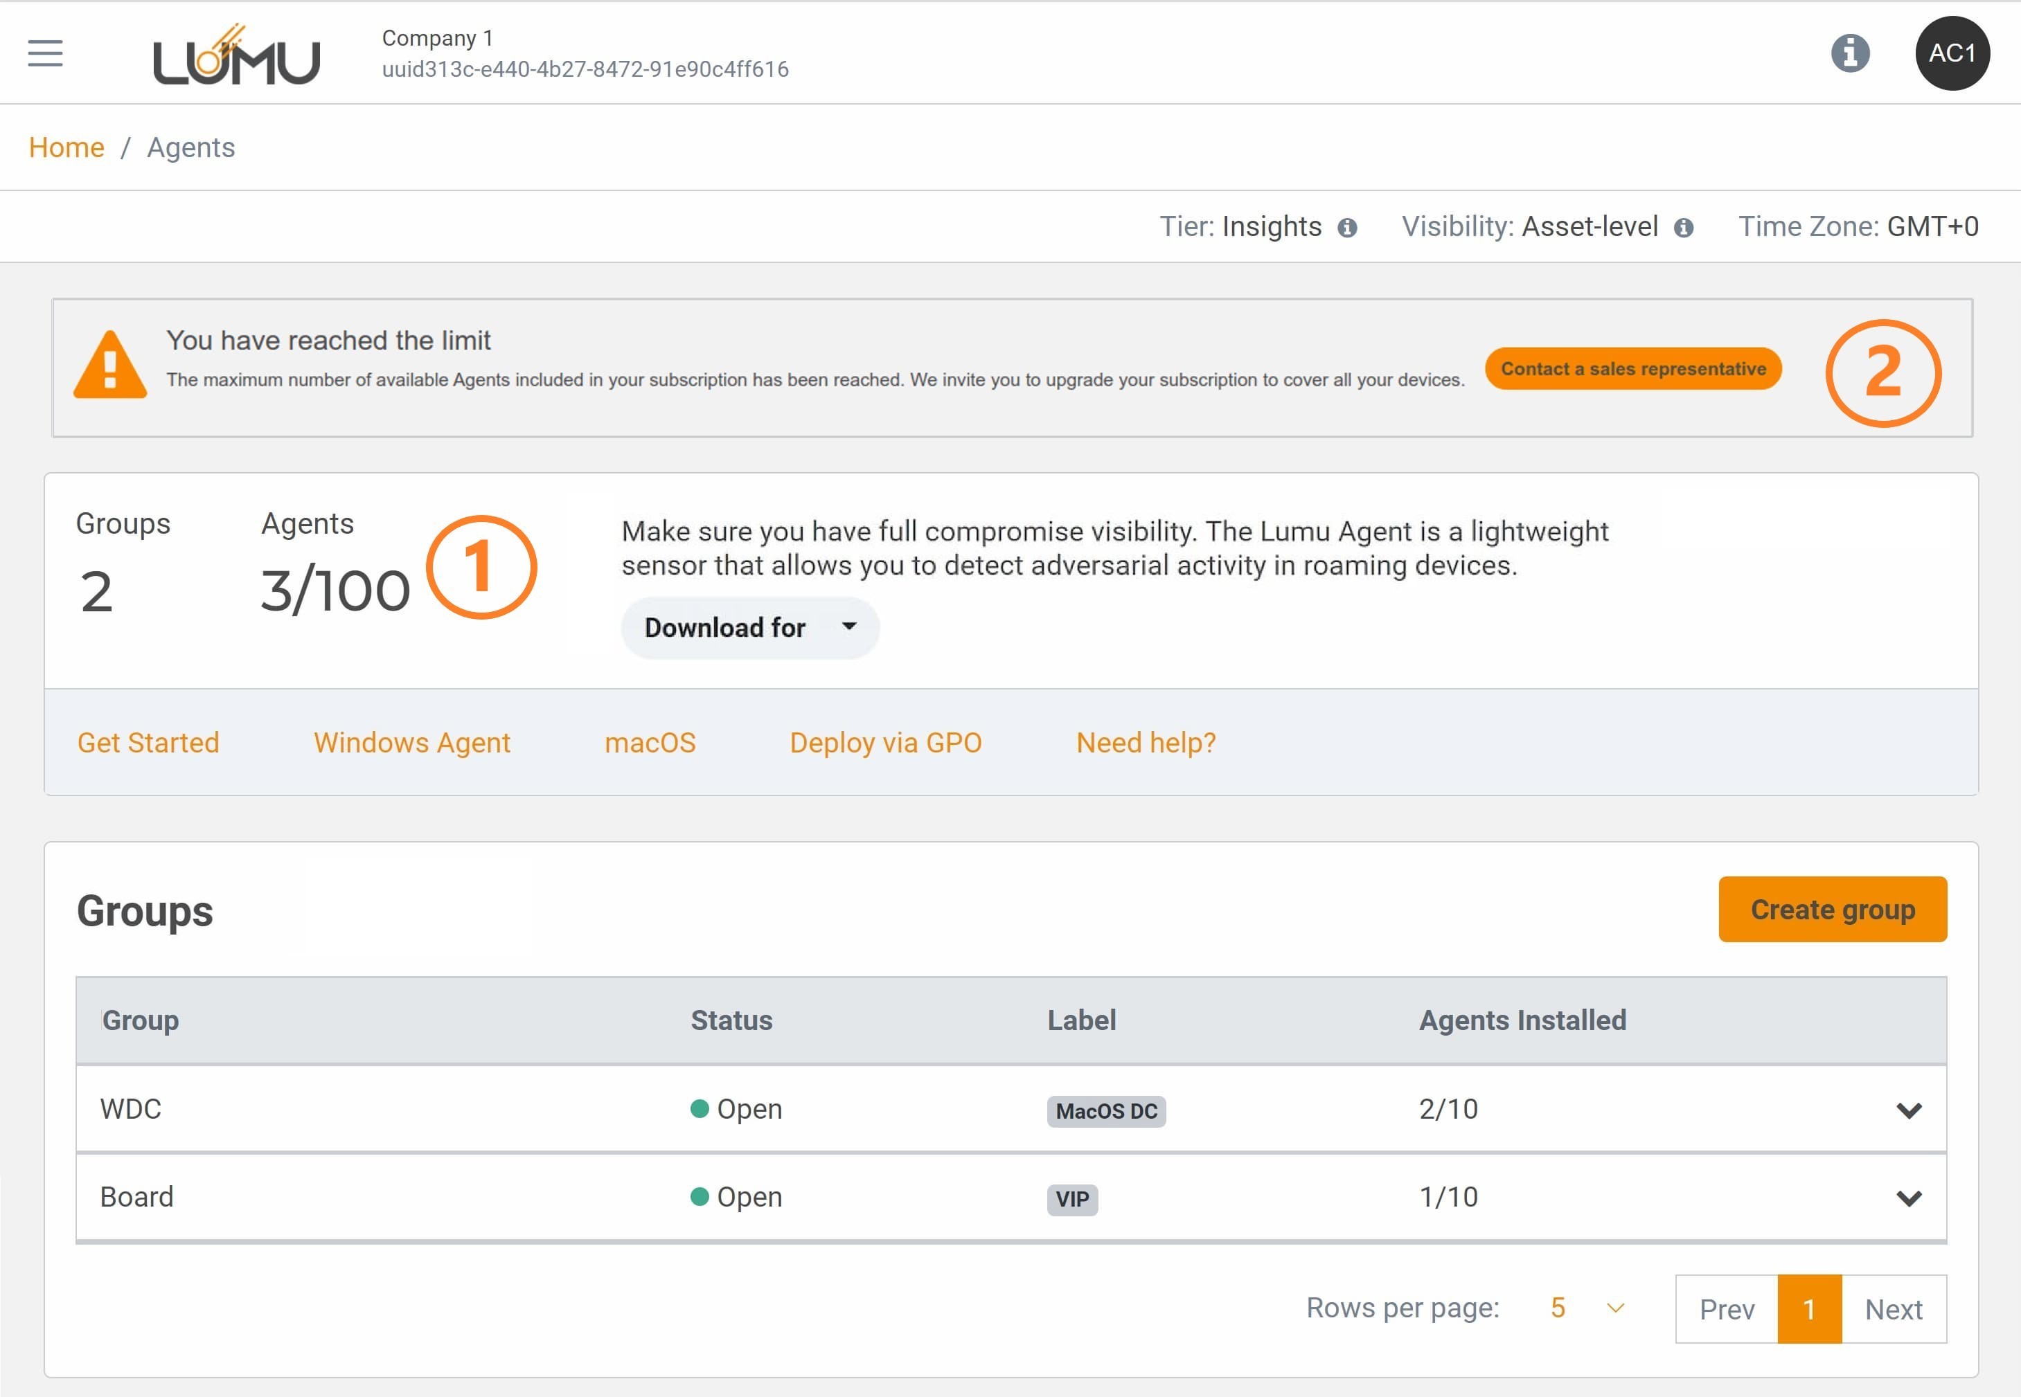Click the Lumu logo
The width and height of the screenshot is (2021, 1397).
(x=236, y=56)
